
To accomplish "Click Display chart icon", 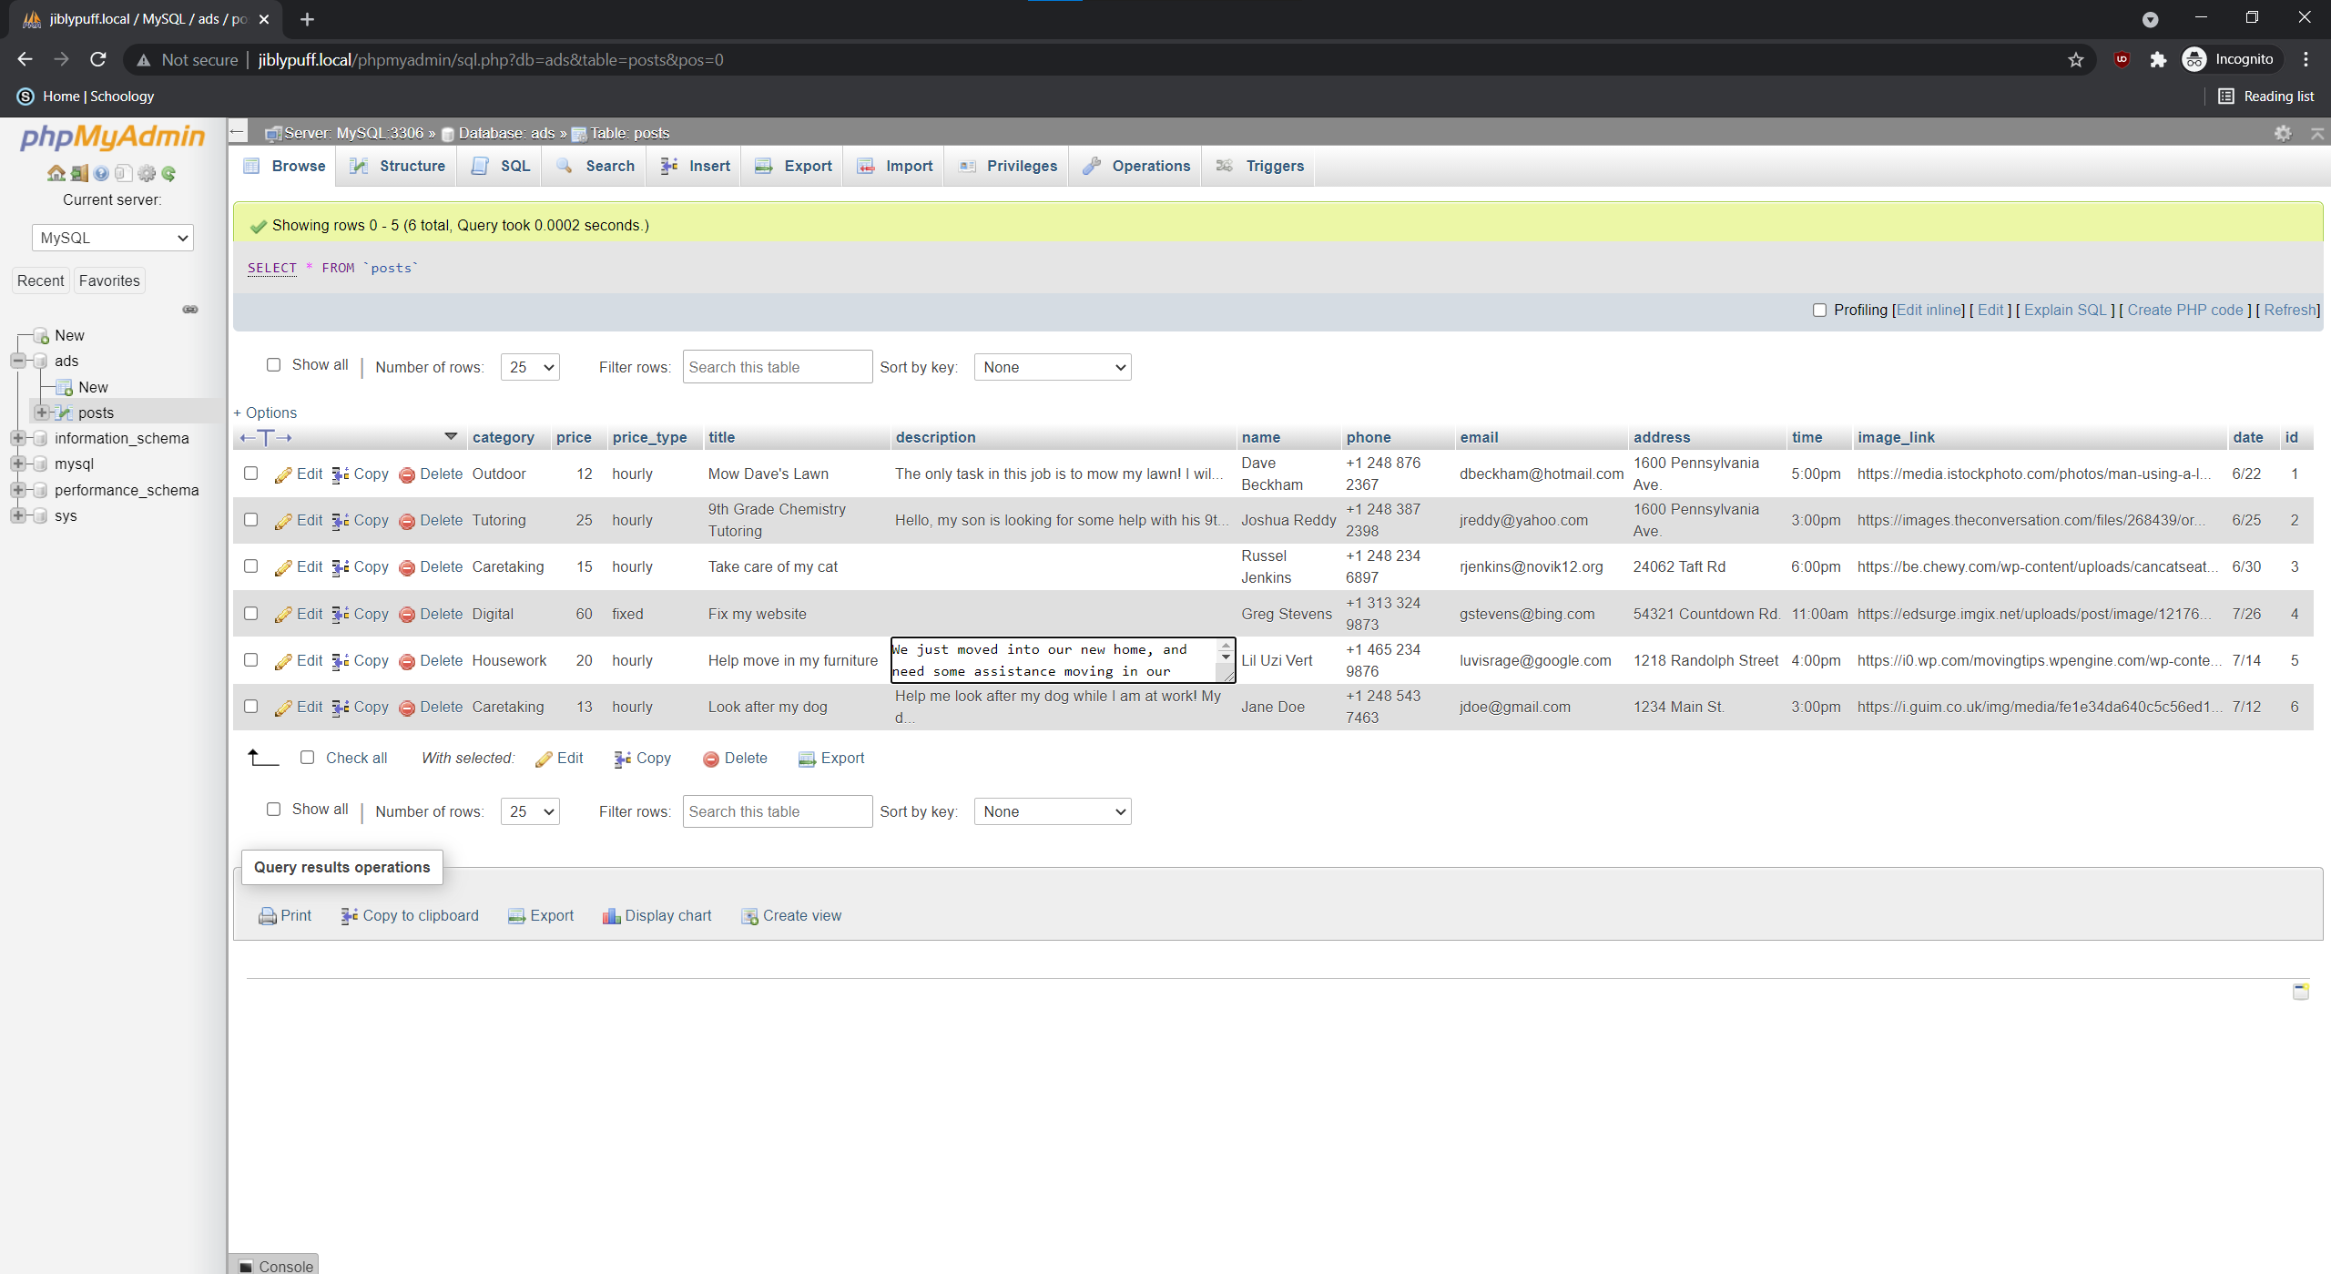I will point(611,916).
